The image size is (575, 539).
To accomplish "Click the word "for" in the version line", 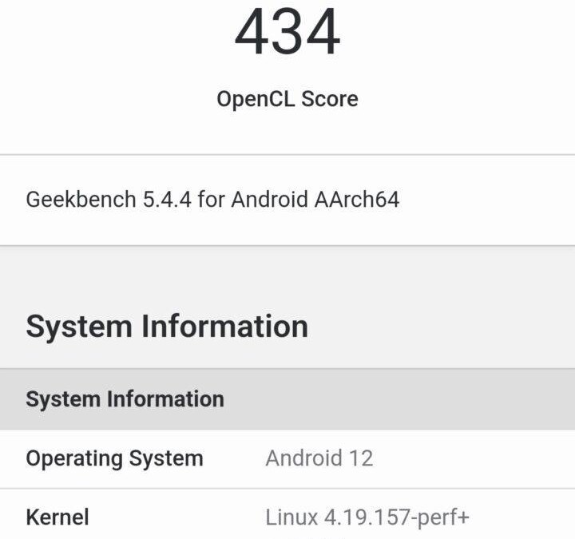I will (x=210, y=199).
